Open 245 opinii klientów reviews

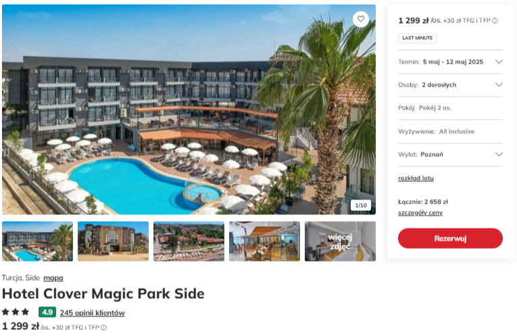[93, 312]
